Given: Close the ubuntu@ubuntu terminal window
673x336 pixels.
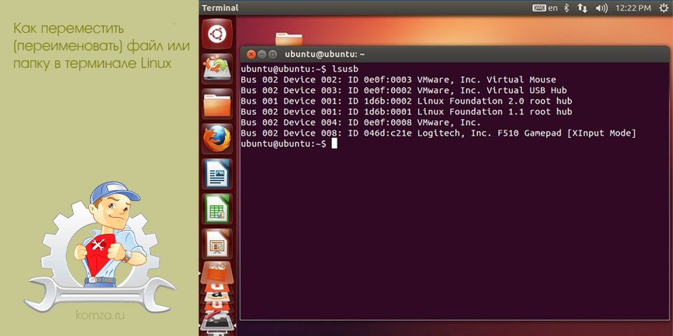Looking at the screenshot, I should coord(252,55).
